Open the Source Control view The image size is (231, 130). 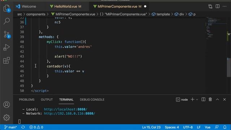(6, 34)
